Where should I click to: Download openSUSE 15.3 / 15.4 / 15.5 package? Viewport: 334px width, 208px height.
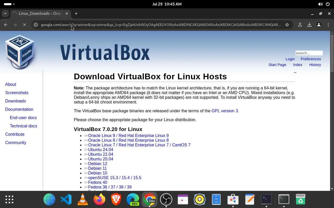click(115, 178)
